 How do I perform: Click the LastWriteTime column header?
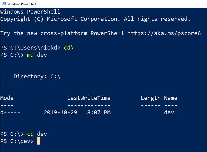(89, 98)
